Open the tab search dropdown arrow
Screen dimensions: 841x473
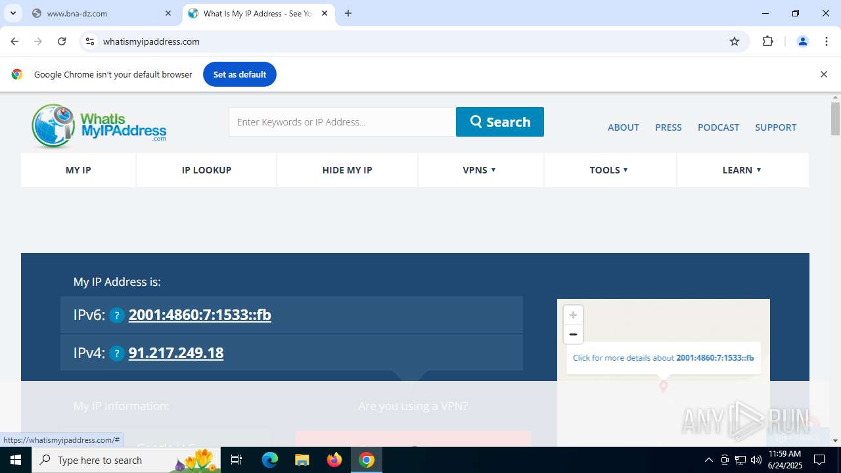12,13
